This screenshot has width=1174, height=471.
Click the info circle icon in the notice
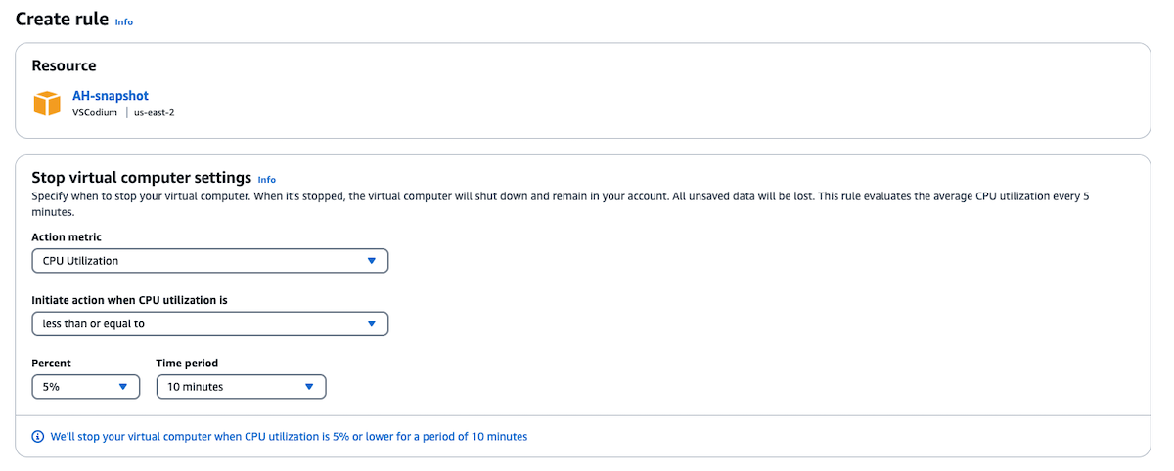coord(38,437)
